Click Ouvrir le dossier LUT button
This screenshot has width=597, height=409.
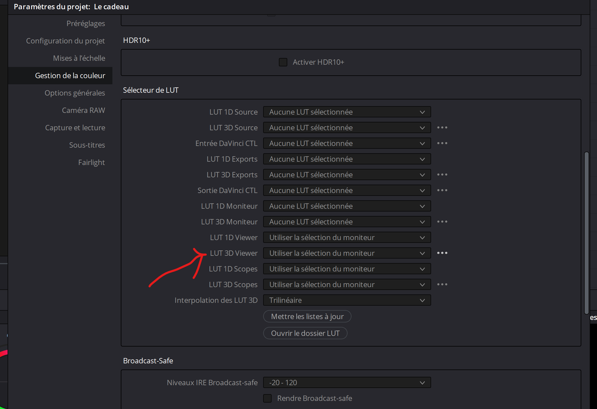point(305,333)
